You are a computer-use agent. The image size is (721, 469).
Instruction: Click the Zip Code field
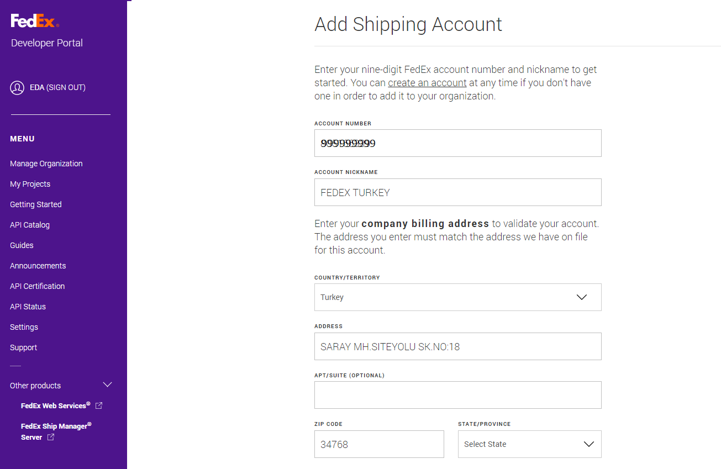(x=379, y=444)
